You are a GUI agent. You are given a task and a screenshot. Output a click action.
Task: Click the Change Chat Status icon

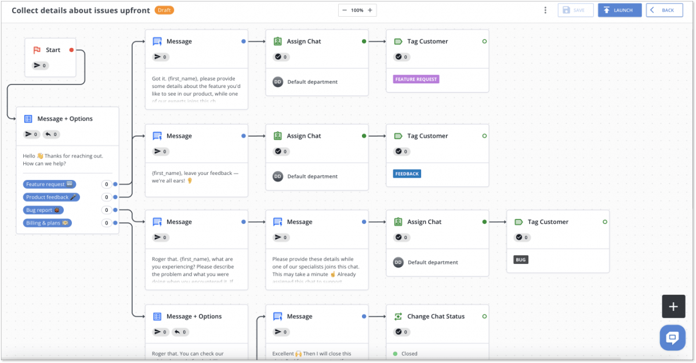point(397,316)
